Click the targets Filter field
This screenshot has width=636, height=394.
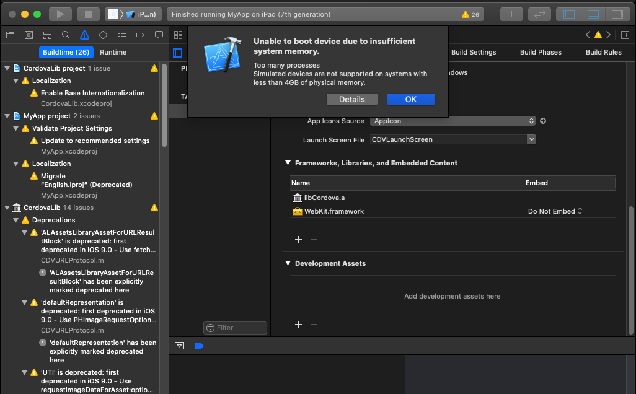click(x=236, y=328)
